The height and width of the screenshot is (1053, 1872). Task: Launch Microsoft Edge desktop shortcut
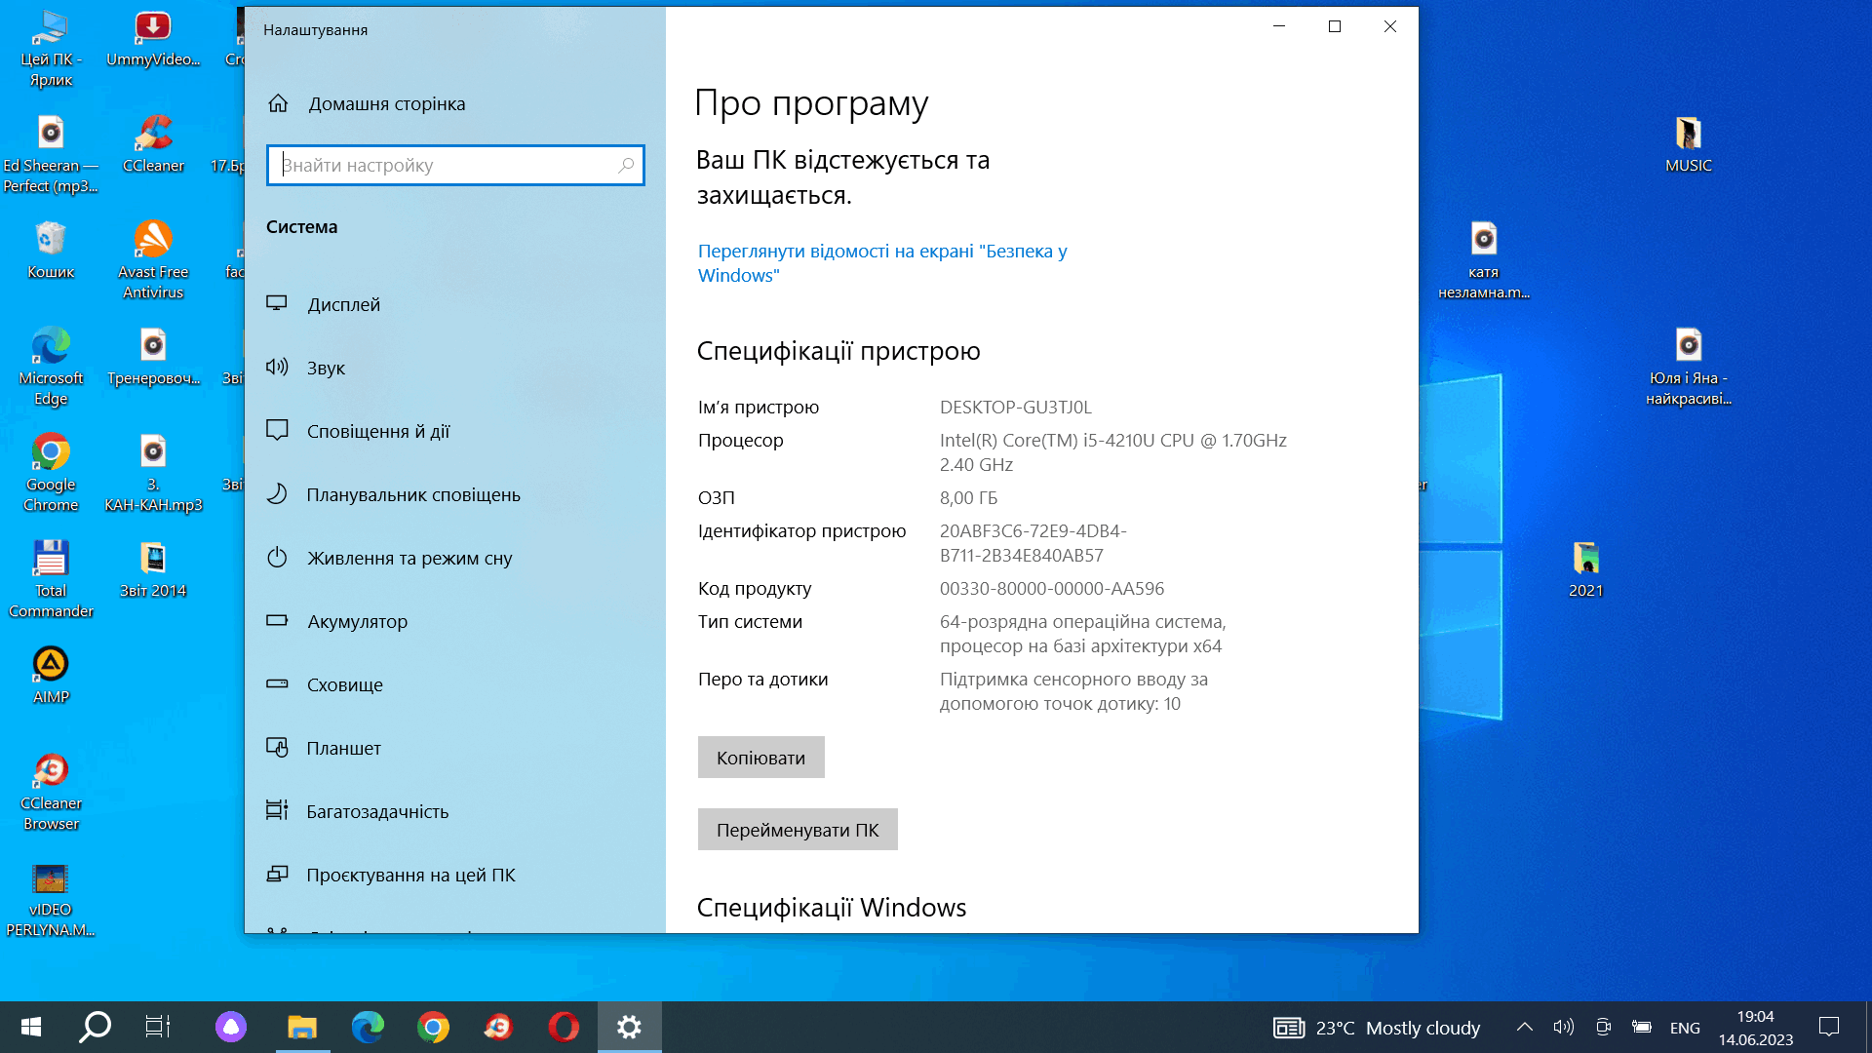click(51, 366)
